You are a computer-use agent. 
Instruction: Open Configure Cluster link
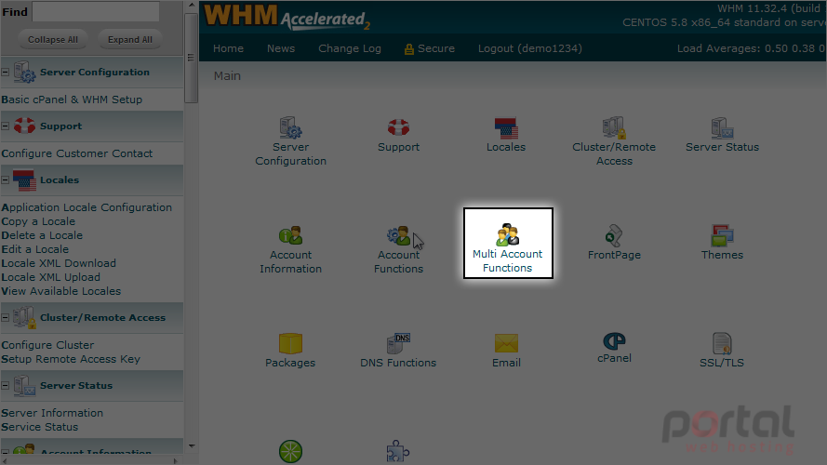click(x=47, y=345)
